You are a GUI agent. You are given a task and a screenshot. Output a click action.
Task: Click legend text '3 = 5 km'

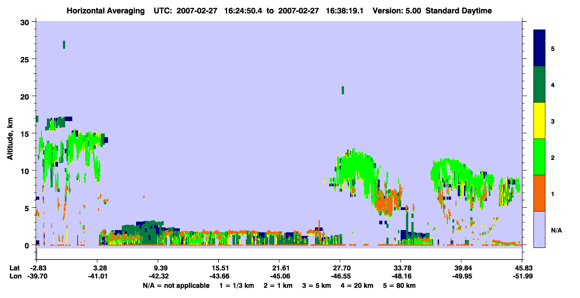[x=317, y=285]
